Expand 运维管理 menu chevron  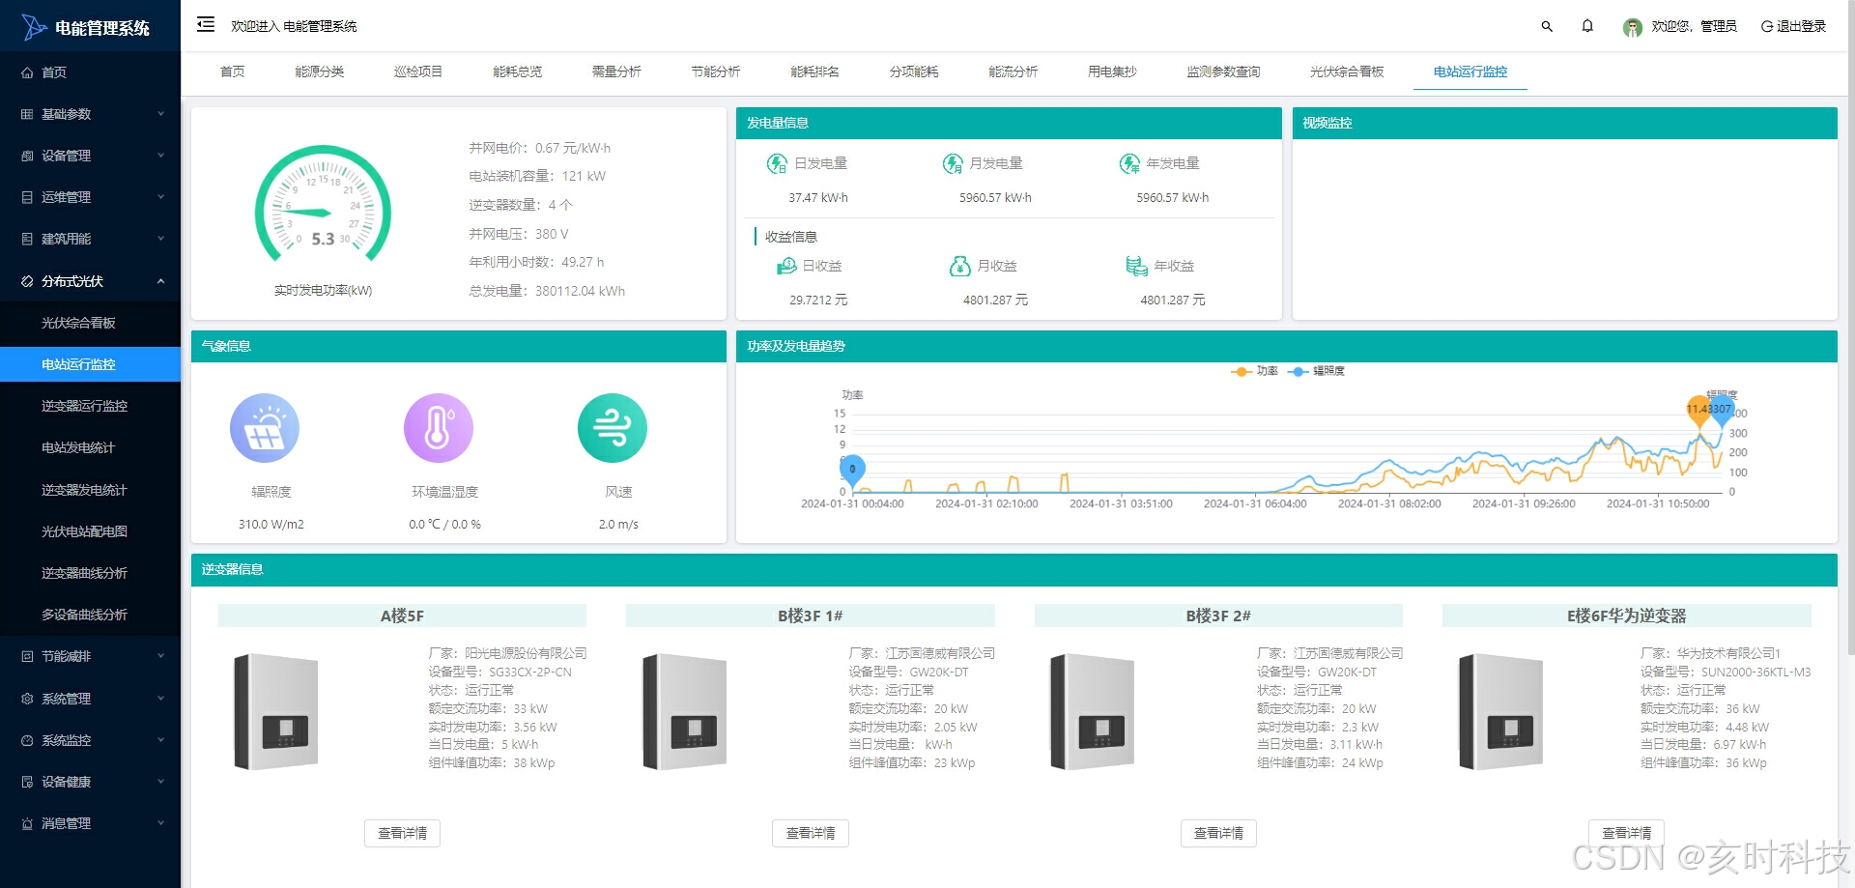tap(160, 197)
